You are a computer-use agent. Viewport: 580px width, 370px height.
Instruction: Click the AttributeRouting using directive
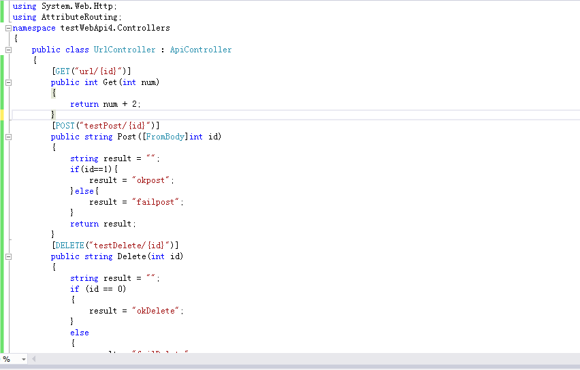tap(67, 17)
